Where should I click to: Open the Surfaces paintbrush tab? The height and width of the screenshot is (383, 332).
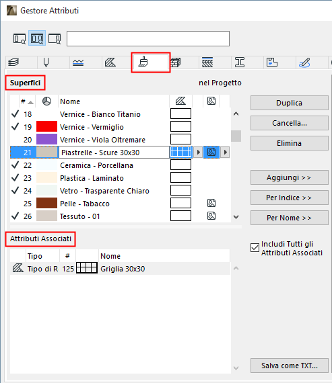(143, 62)
